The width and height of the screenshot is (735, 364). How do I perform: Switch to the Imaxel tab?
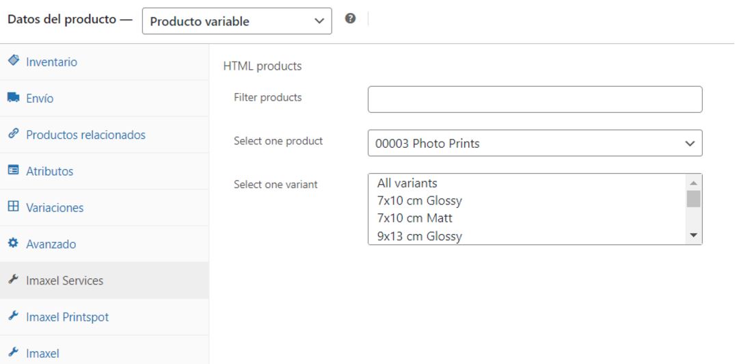(42, 353)
